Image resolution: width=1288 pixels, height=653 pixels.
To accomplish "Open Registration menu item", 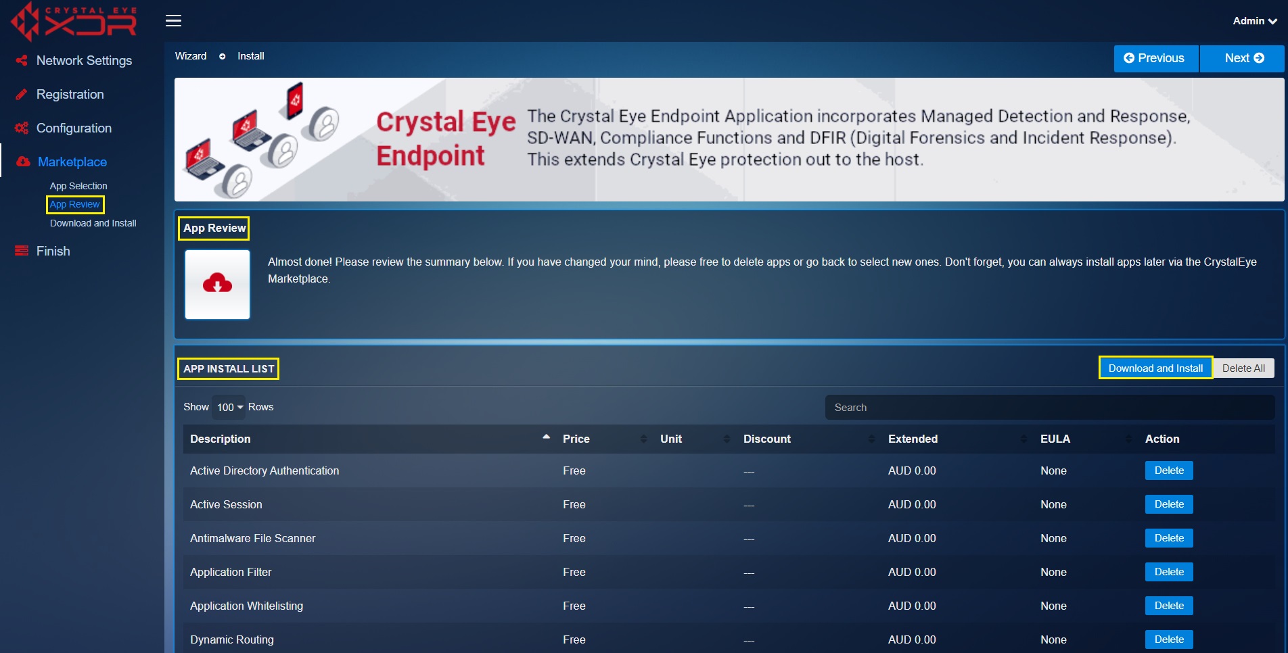I will coord(70,94).
